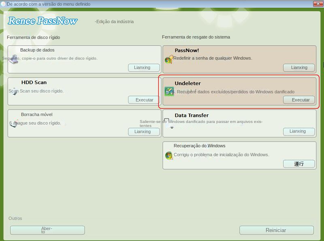This screenshot has width=324, height=241.
Task: Start Data Transfer with Lianxing button
Action: coord(299,131)
